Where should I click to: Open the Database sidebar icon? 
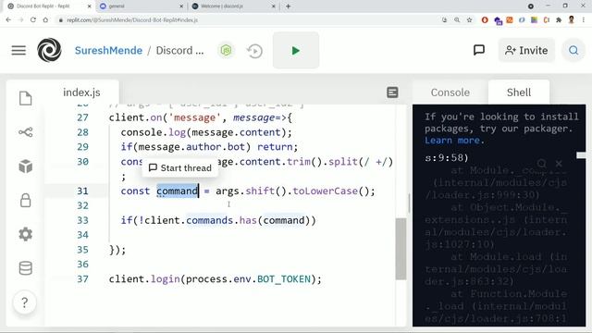(25, 268)
